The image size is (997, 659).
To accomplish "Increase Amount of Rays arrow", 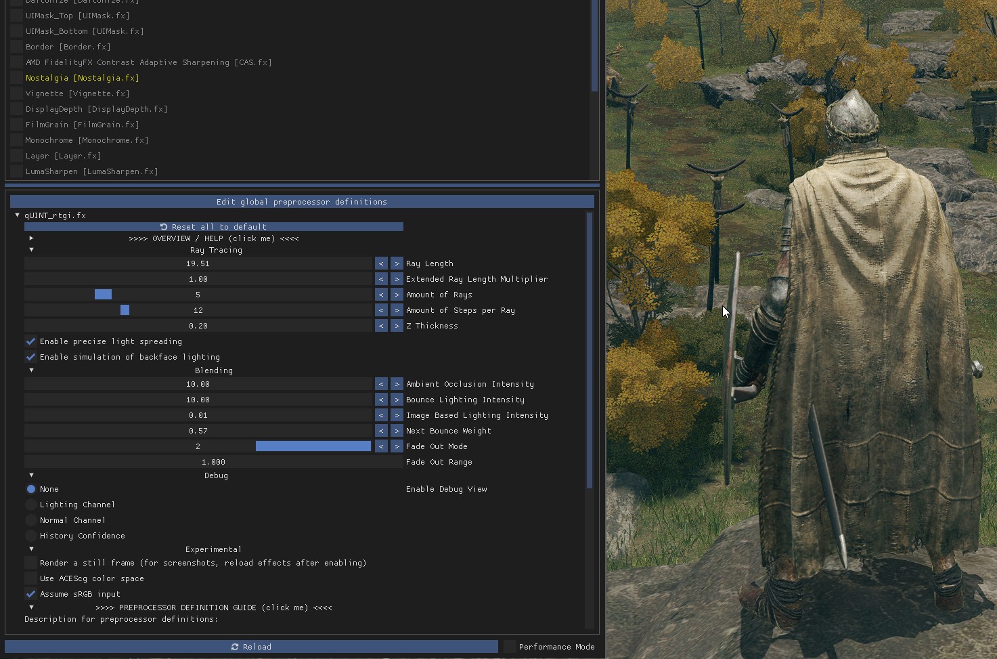I will [397, 295].
